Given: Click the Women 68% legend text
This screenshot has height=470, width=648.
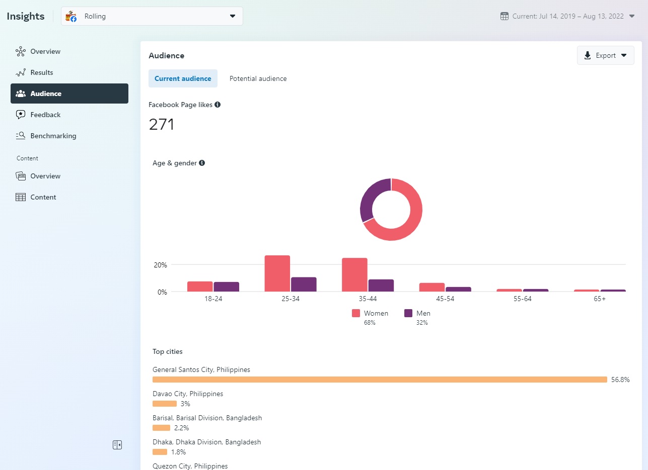Looking at the screenshot, I should tap(376, 317).
